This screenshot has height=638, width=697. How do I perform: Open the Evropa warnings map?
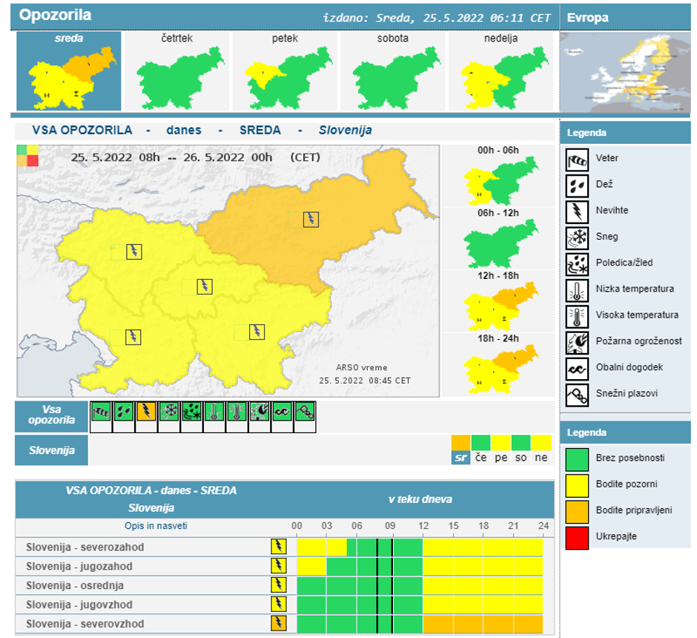(627, 74)
